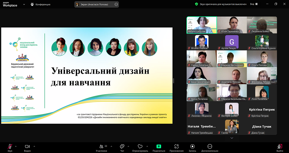Click Бердянський державний педагогічний університет text on slide
289x153 pixels.
coord(22,66)
